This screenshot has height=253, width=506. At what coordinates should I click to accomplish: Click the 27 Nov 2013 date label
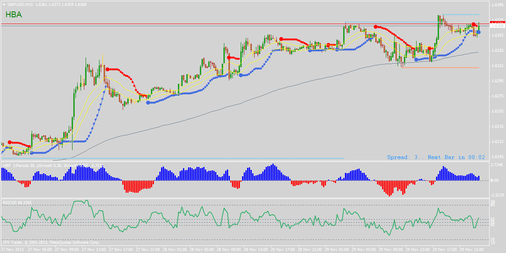(x=12, y=250)
